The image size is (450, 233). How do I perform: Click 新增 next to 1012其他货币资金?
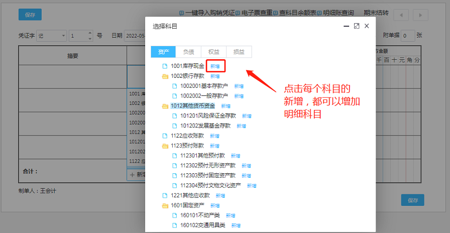pyautogui.click(x=226, y=106)
